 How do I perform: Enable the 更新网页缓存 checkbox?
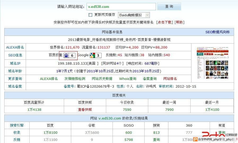coord(90,15)
